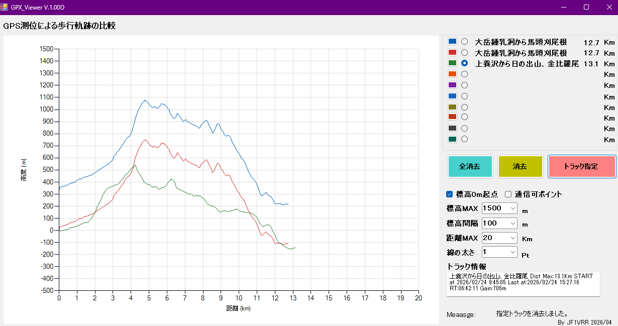Click the GPX_Viewer app icon in title bar
Image resolution: width=618 pixels, height=326 pixels.
[x=5, y=8]
